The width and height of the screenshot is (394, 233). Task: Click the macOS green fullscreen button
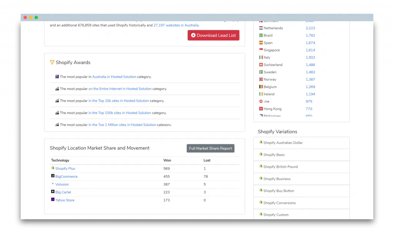pos(36,17)
